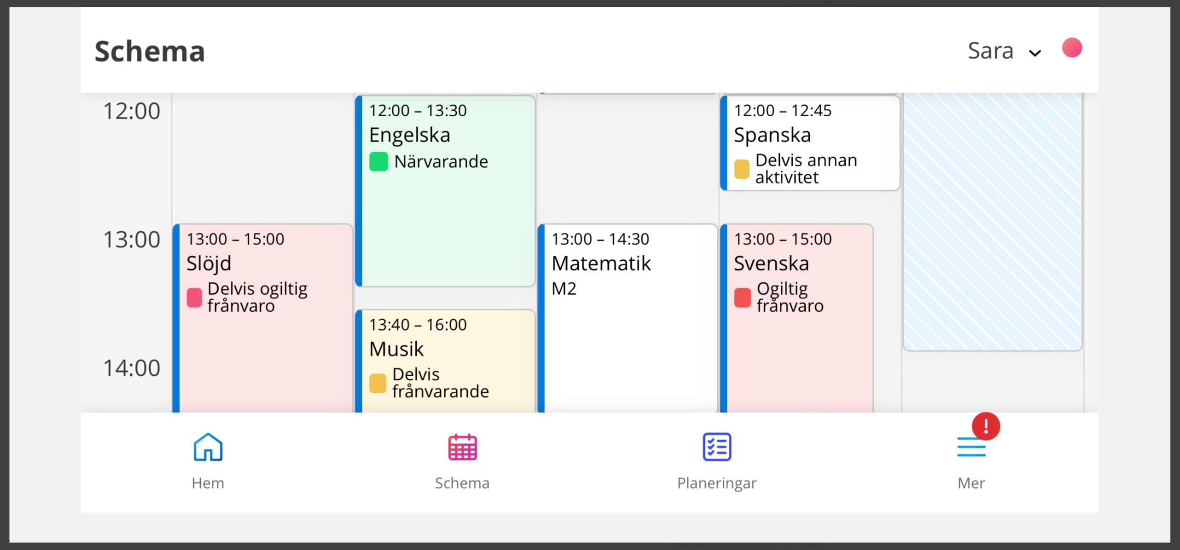Click the yellow Delvis annan aktivitet square
Image resolution: width=1180 pixels, height=550 pixels.
(742, 169)
